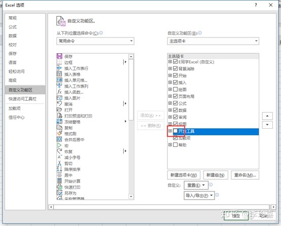The image size is (281, 226).
Task: Select the 恢复 redo icon
Action: [x=59, y=151]
